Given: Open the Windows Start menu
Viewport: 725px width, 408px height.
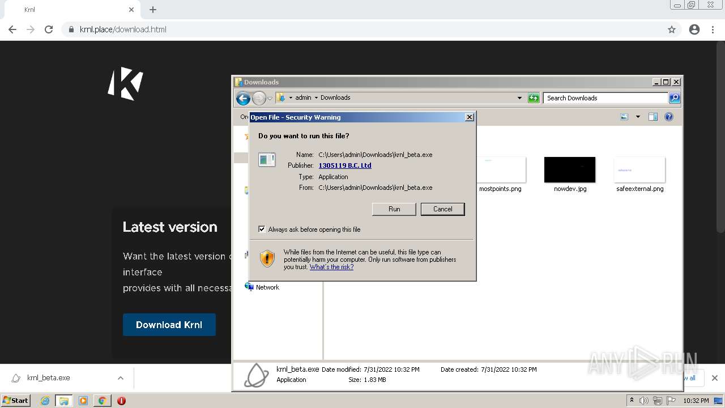Looking at the screenshot, I should pos(15,400).
